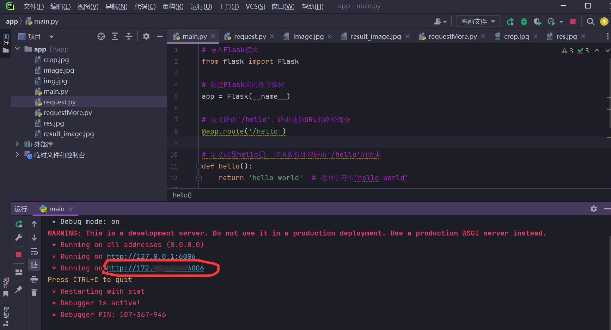Click the debug bug icon in the top toolbar
Viewport: 611px width, 330px height.
coord(524,22)
